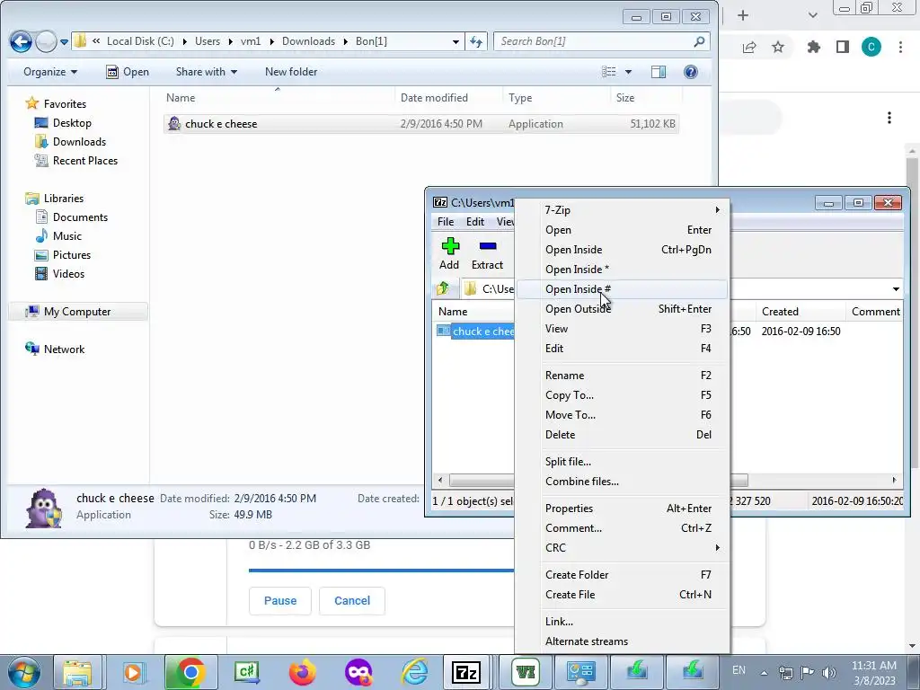
Task: Open Windows Start button
Action: [23, 672]
